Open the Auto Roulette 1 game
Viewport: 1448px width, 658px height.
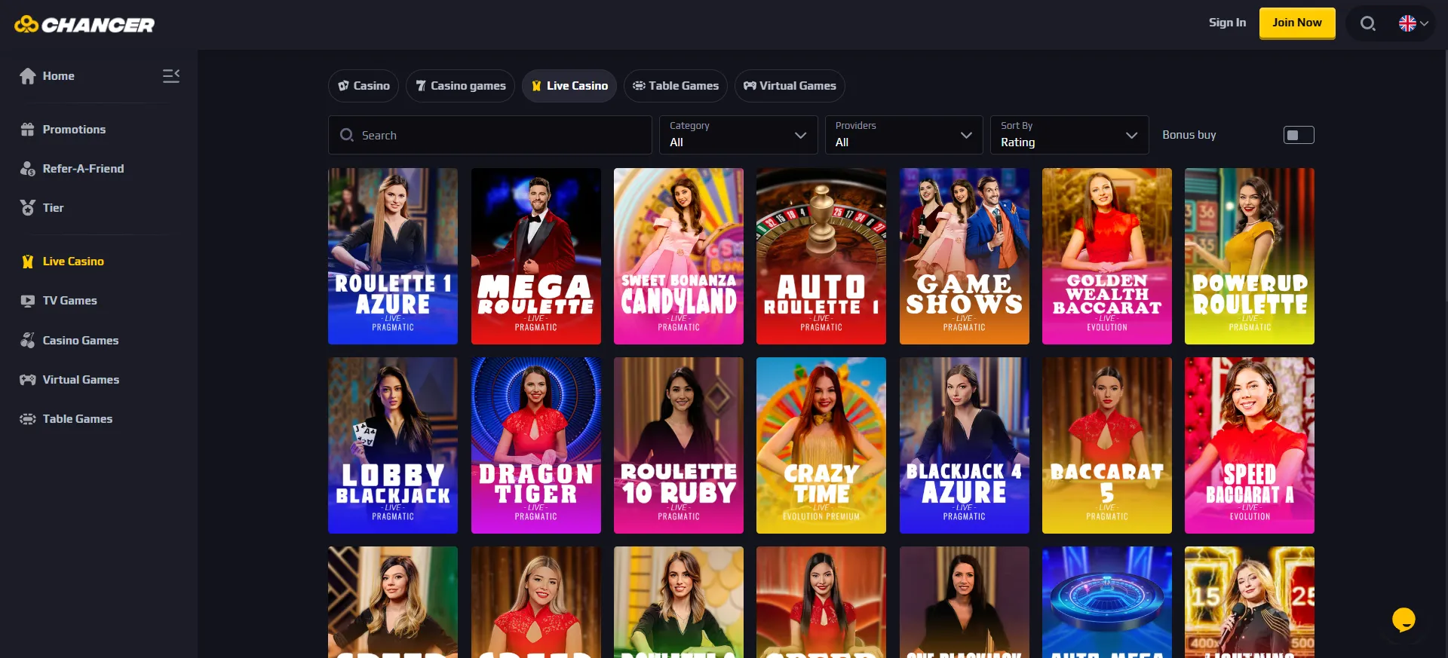(x=821, y=256)
